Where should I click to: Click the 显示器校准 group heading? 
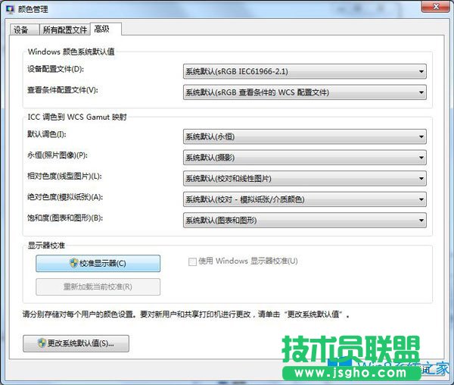[46, 246]
